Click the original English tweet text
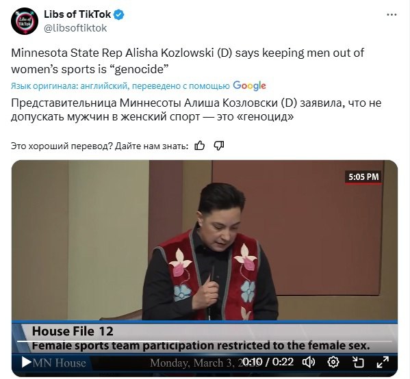The image size is (410, 379). (x=188, y=61)
